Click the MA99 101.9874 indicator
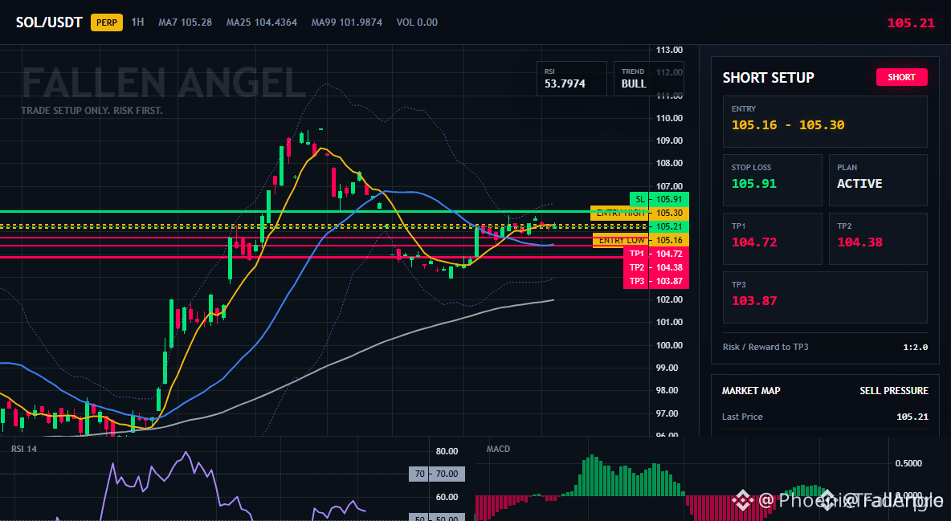 pyautogui.click(x=346, y=22)
